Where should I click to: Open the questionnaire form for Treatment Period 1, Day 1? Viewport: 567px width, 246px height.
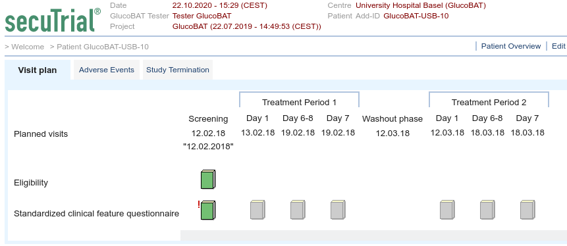[257, 210]
